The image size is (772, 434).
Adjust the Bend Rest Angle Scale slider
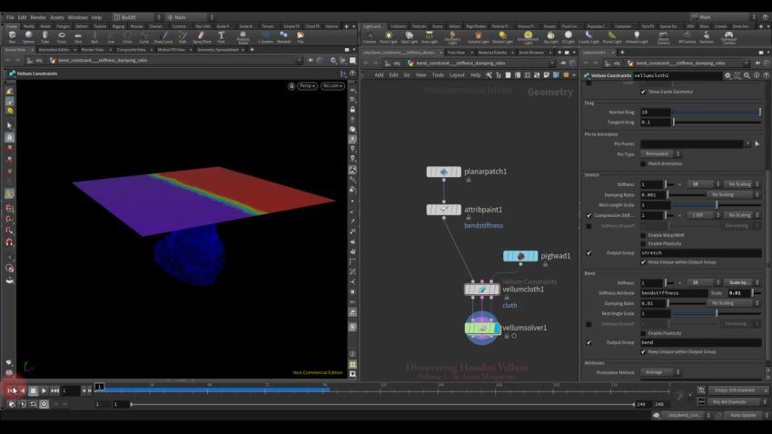717,313
